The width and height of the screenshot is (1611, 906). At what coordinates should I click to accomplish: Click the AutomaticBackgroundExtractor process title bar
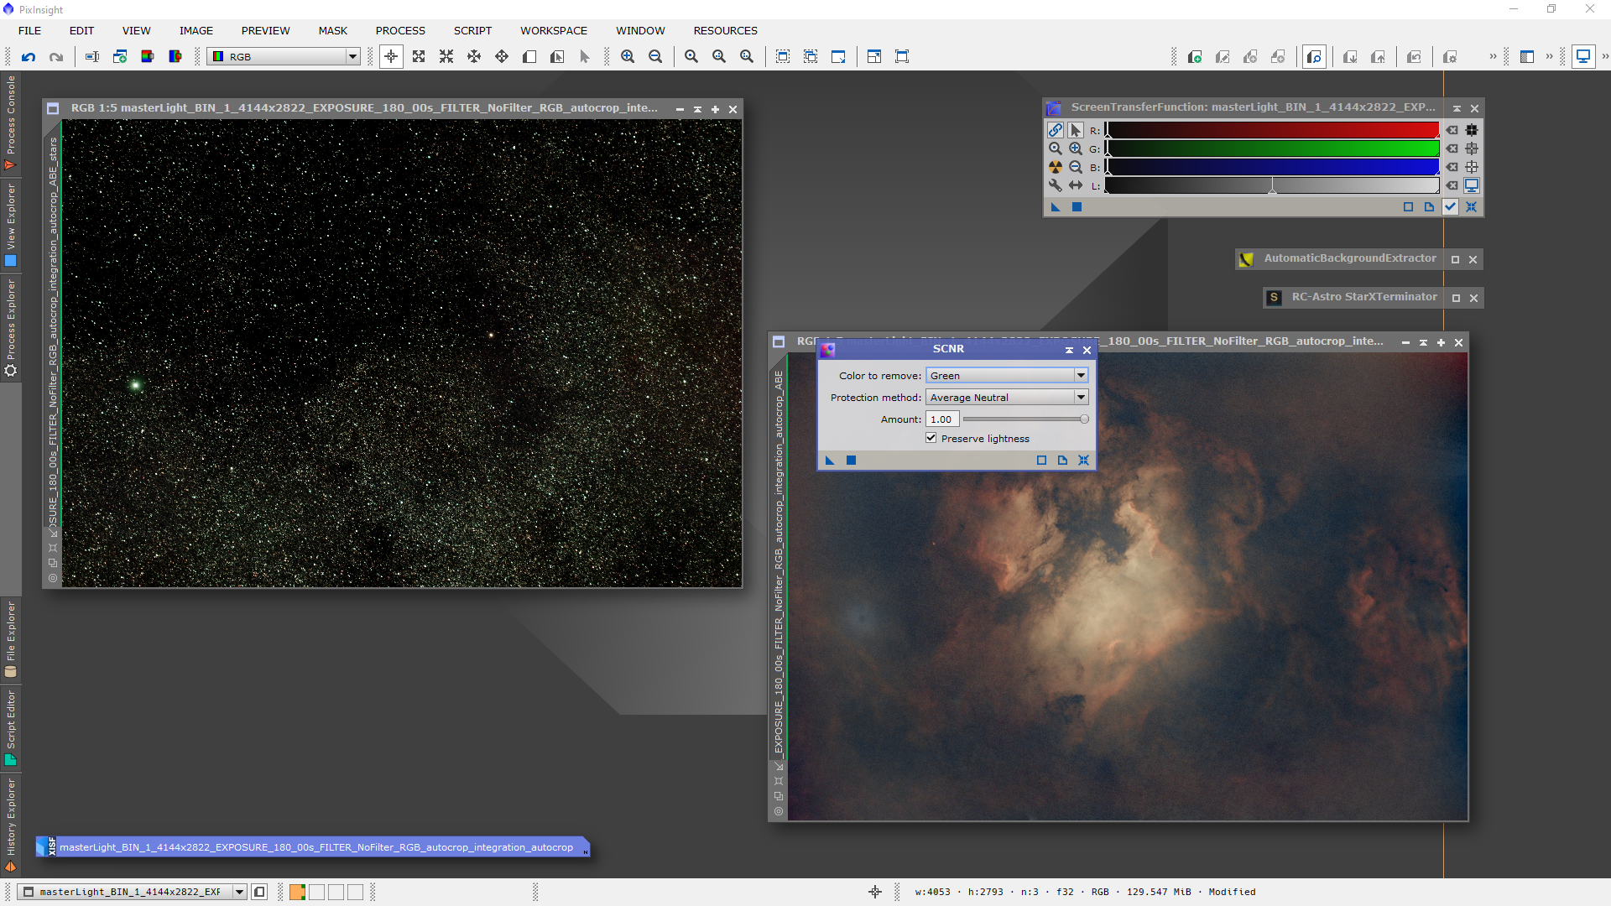[x=1349, y=258]
